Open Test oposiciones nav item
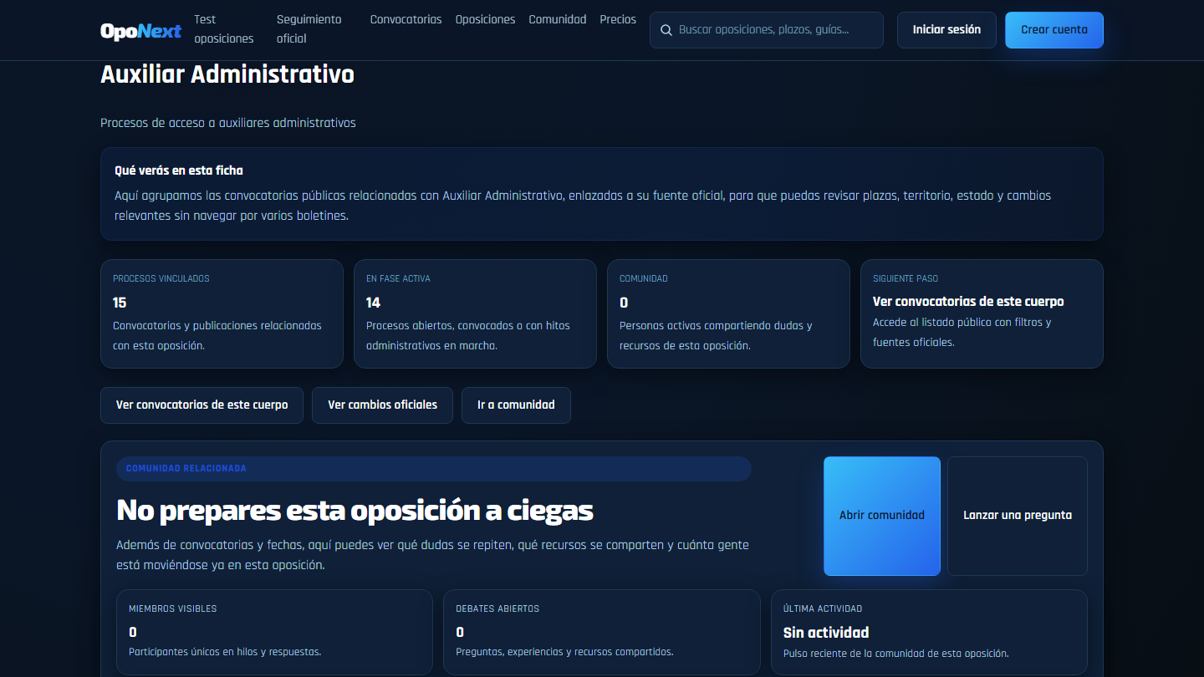Screen dimensions: 1204x677 pyautogui.click(x=224, y=29)
